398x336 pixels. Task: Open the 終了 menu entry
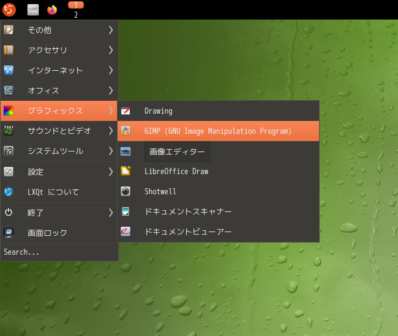59,213
